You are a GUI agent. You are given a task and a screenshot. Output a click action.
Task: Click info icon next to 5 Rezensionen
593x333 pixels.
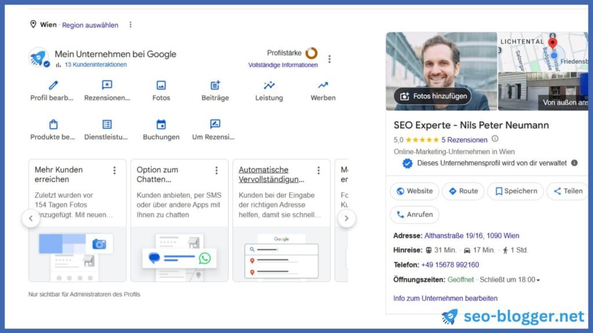[495, 139]
